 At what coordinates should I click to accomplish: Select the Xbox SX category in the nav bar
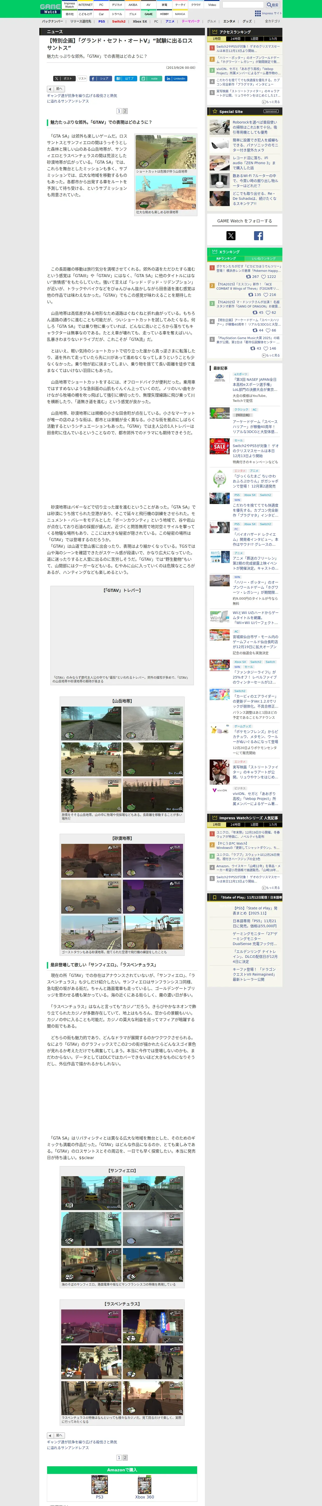[x=140, y=21]
